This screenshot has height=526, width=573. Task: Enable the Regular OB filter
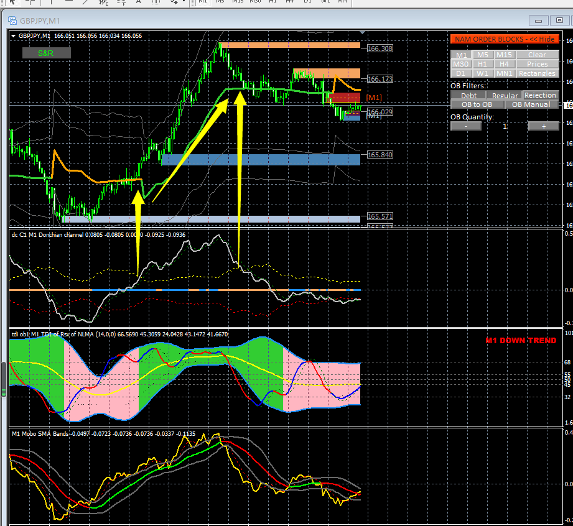(504, 95)
